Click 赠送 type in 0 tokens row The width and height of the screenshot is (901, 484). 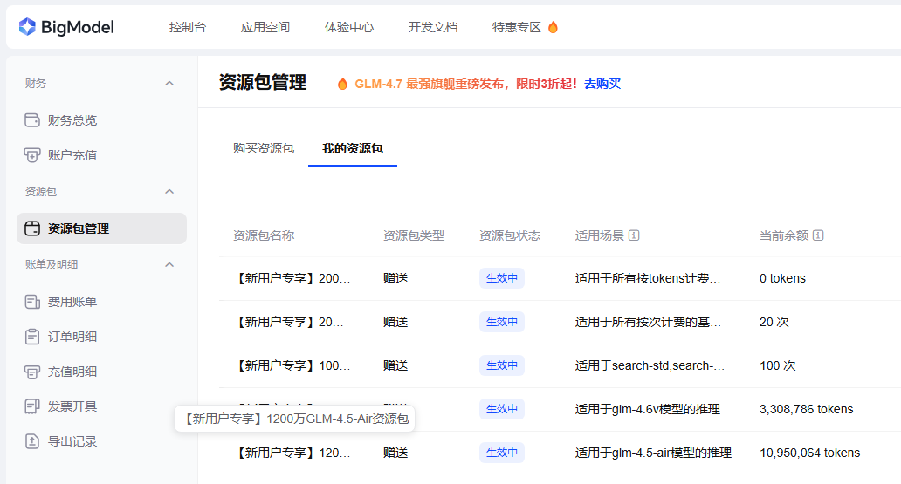point(395,278)
